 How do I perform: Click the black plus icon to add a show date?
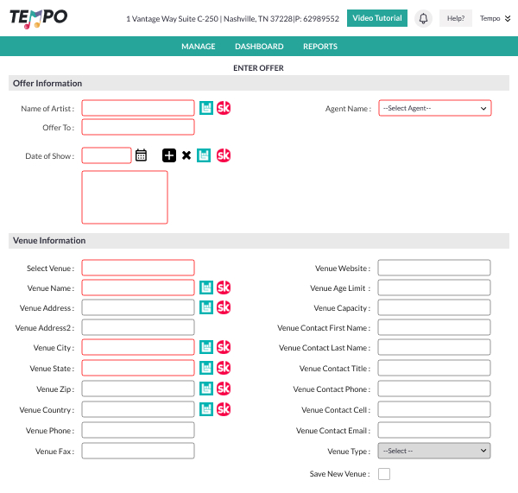169,155
